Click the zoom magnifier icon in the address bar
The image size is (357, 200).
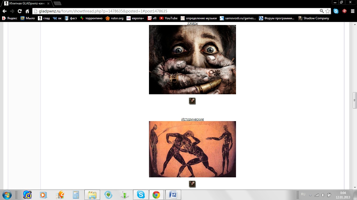coord(322,11)
